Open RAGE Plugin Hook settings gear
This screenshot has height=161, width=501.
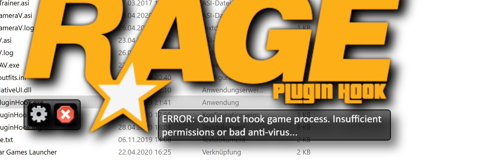point(39,114)
